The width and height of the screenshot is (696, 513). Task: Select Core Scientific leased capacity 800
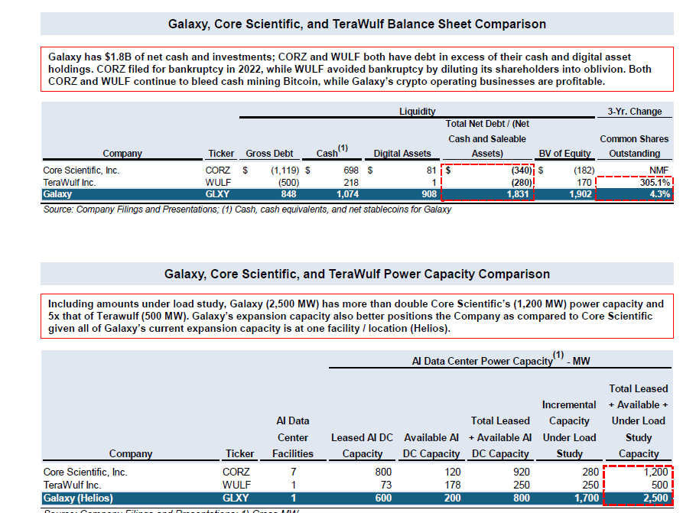(x=383, y=472)
